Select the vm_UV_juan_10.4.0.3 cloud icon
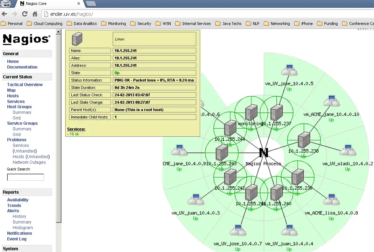 (196, 200)
